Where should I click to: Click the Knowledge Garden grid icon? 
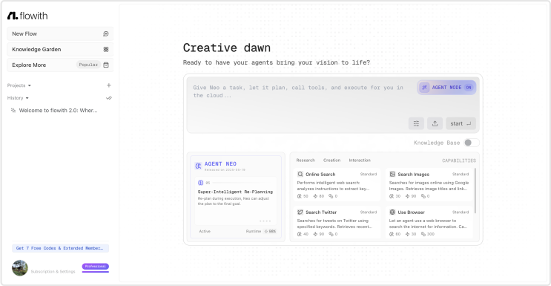(x=106, y=49)
